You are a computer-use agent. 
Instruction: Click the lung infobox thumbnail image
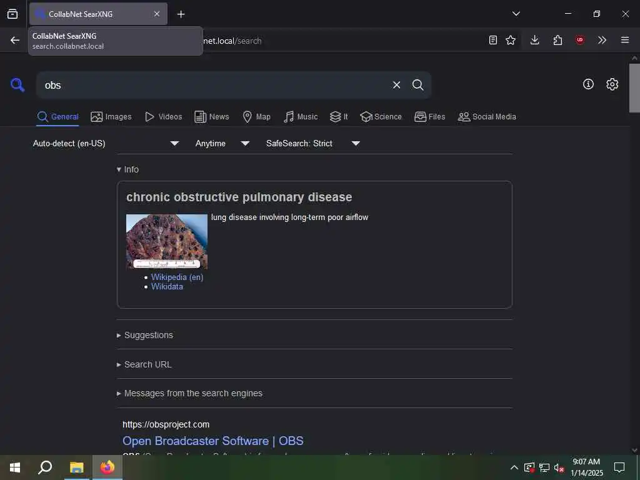pyautogui.click(x=166, y=241)
